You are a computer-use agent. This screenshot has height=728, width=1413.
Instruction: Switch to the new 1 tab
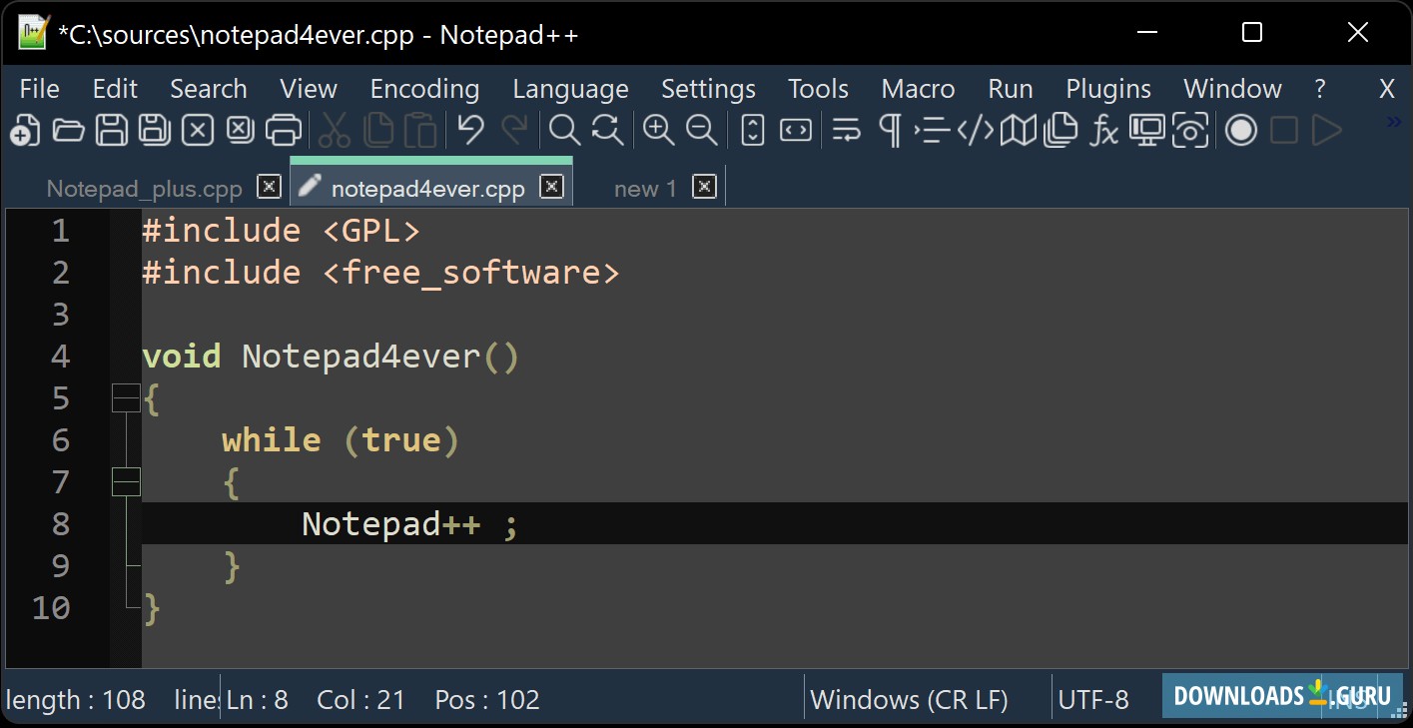tap(645, 189)
